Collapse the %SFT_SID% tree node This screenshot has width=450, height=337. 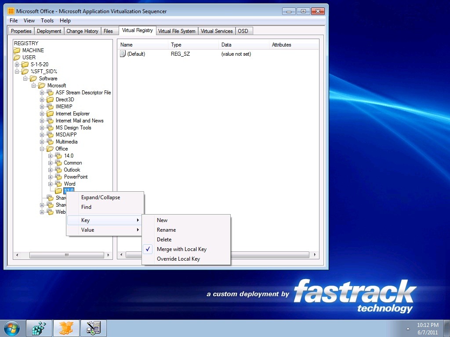tap(17, 72)
